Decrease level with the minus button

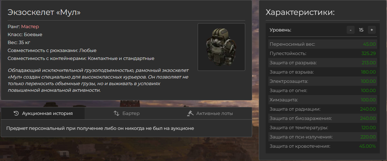click(x=350, y=30)
